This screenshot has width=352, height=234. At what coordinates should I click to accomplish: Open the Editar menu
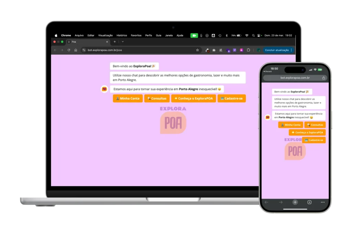pyautogui.click(x=91, y=35)
